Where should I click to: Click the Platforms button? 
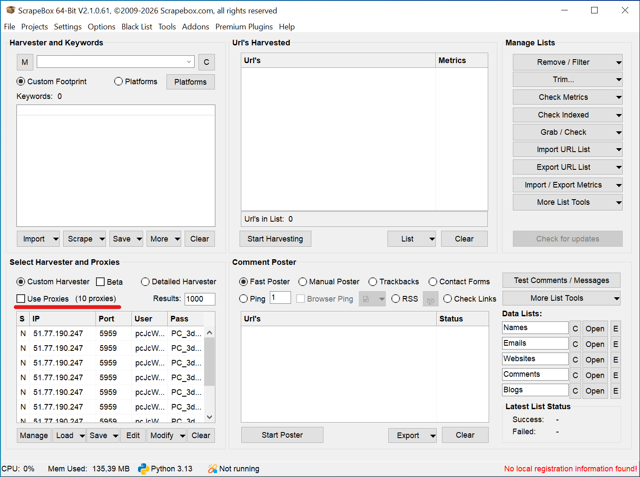click(190, 82)
